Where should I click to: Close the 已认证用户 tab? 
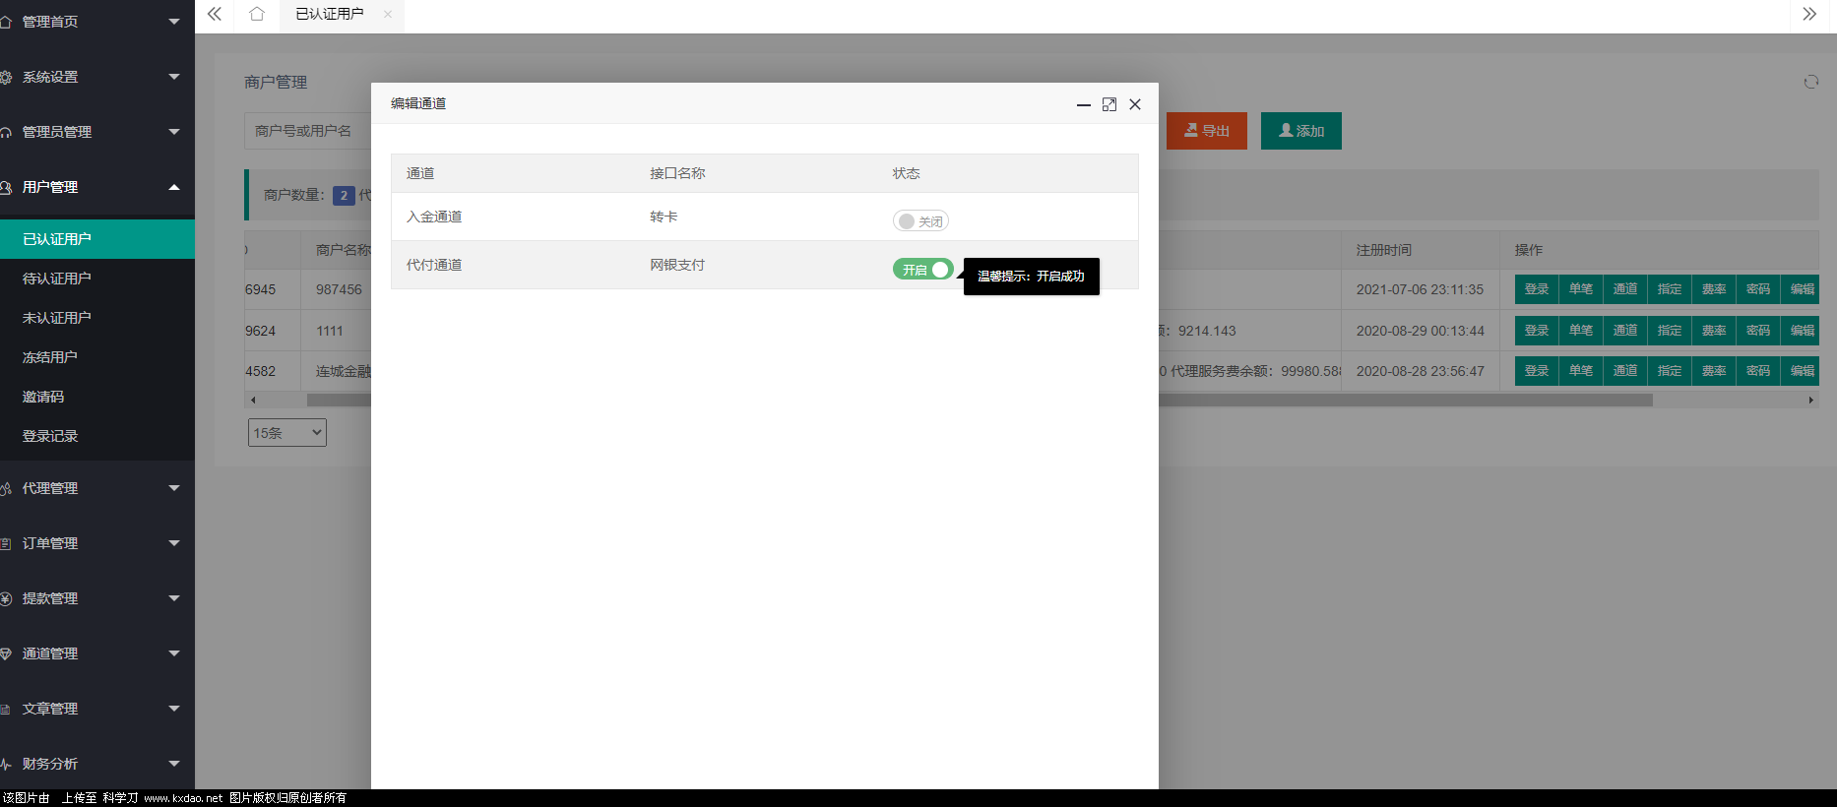tap(388, 14)
